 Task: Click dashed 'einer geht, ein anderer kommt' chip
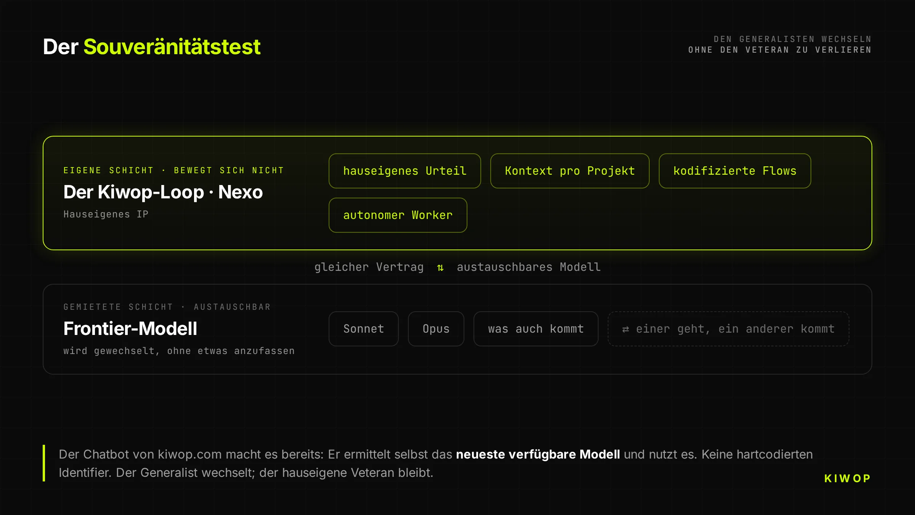[x=728, y=329]
